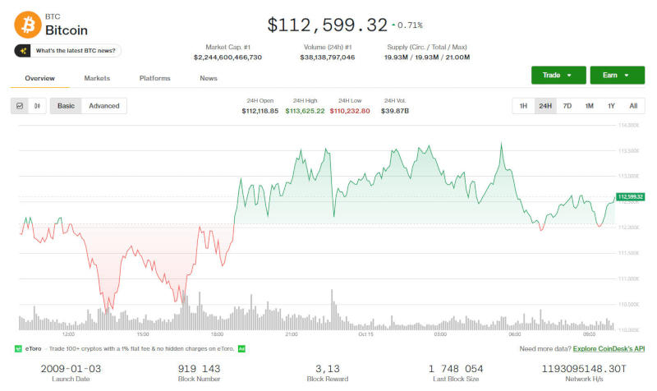Set chart range to 7D
The height and width of the screenshot is (391, 657).
tap(567, 106)
